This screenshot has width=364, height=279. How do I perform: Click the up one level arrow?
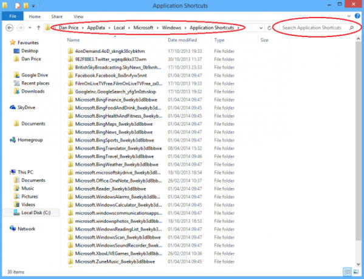click(38, 28)
